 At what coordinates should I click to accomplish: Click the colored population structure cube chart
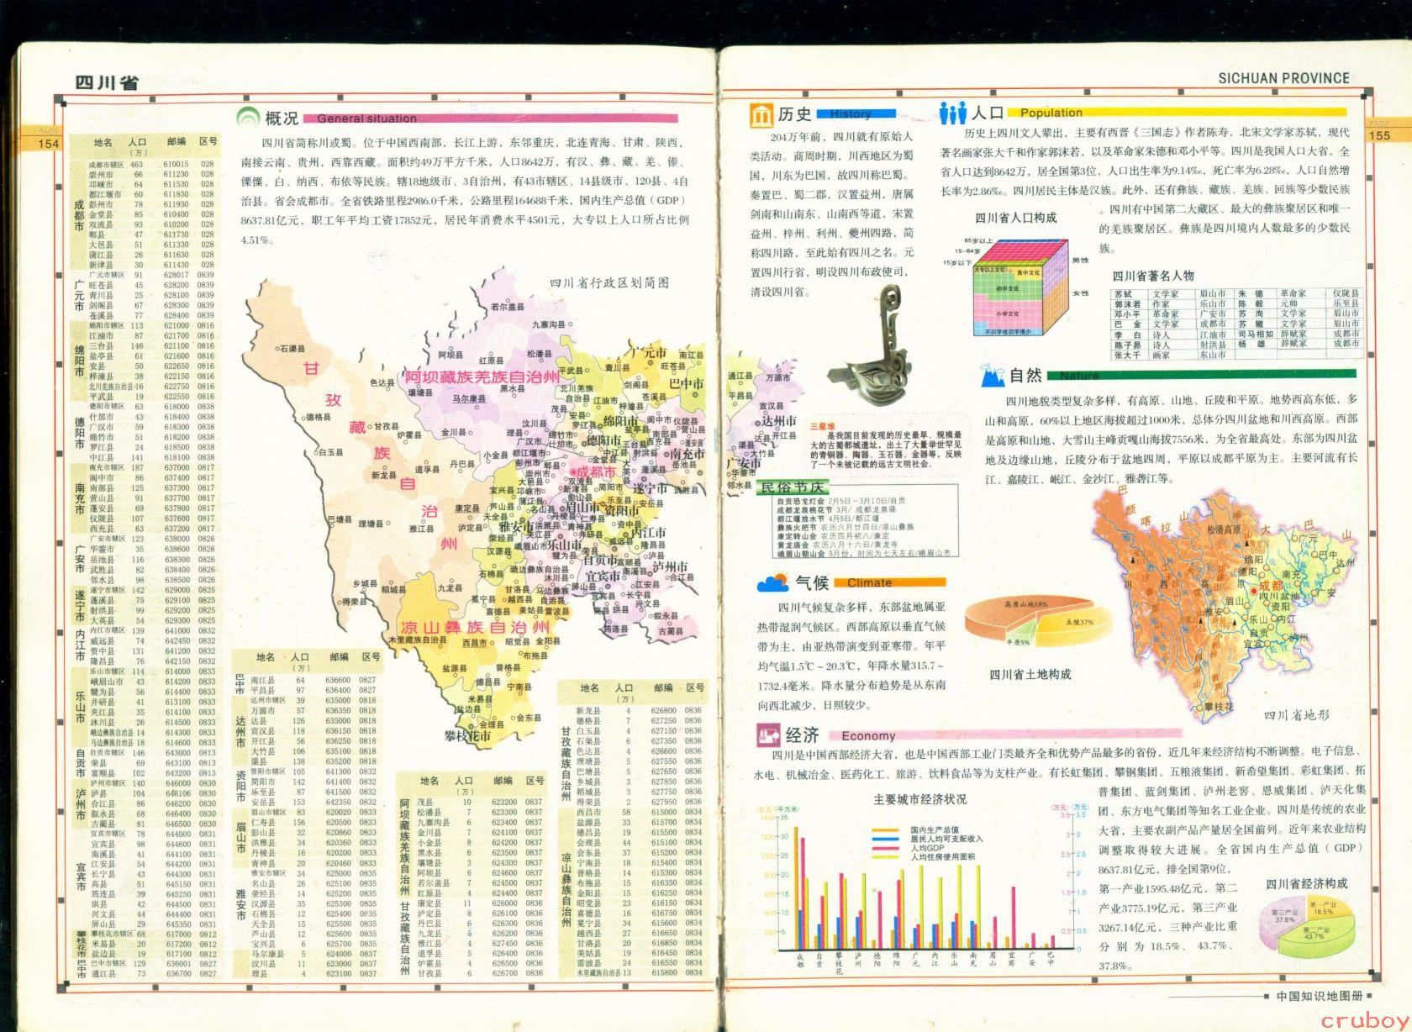pos(1019,287)
